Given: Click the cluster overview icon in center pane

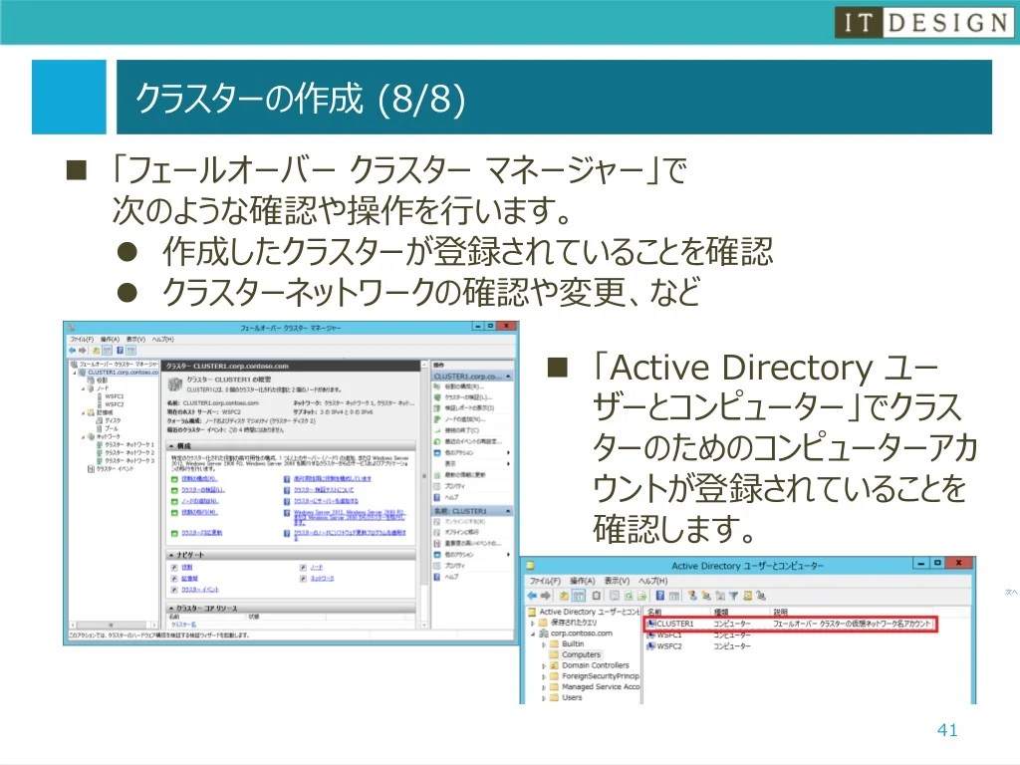Looking at the screenshot, I should coord(174,383).
